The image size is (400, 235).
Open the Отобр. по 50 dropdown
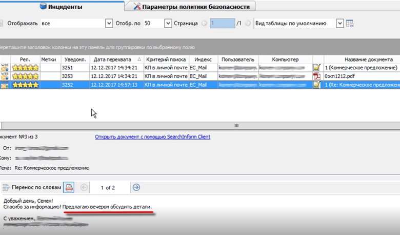[168, 24]
